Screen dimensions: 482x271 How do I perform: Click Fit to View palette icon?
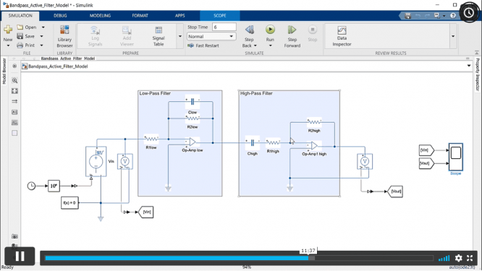coord(14,91)
